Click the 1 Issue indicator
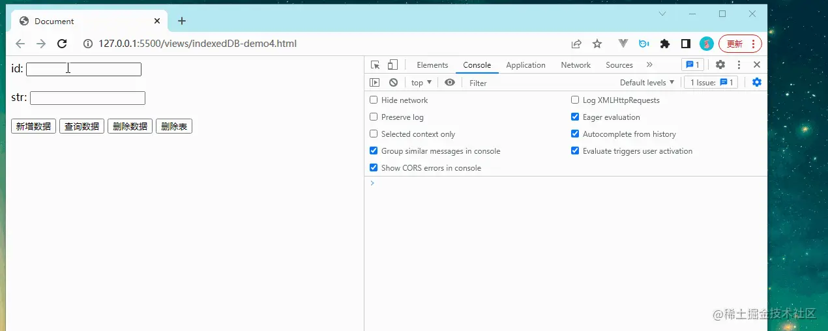 [x=711, y=83]
